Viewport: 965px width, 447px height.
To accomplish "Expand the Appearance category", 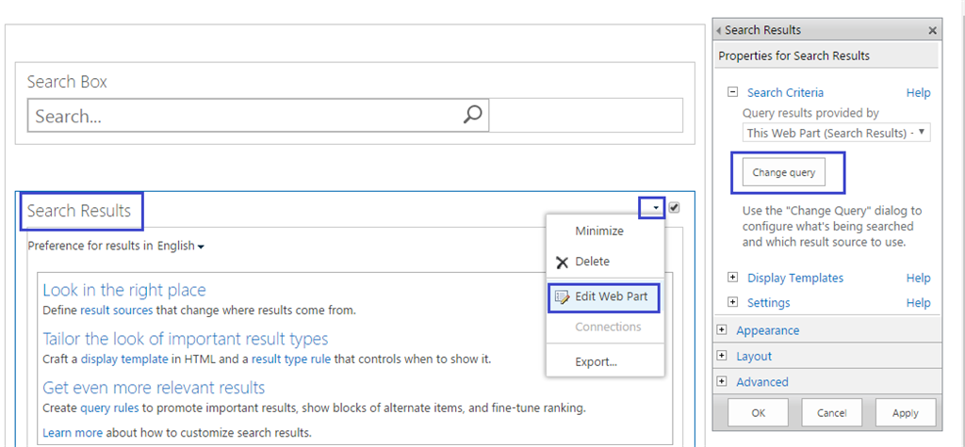I will tap(722, 330).
